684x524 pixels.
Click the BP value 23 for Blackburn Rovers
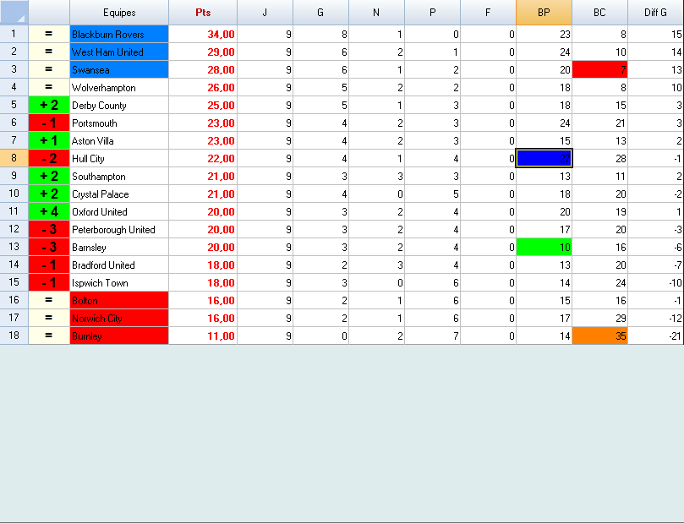[544, 34]
